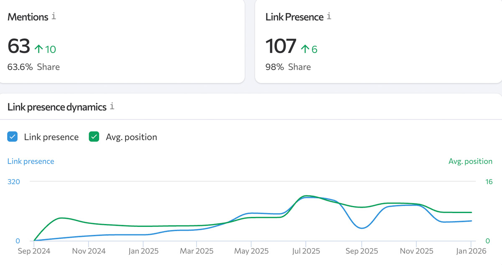
Task: Click the Nov 2025 axis label
Action: pyautogui.click(x=416, y=251)
